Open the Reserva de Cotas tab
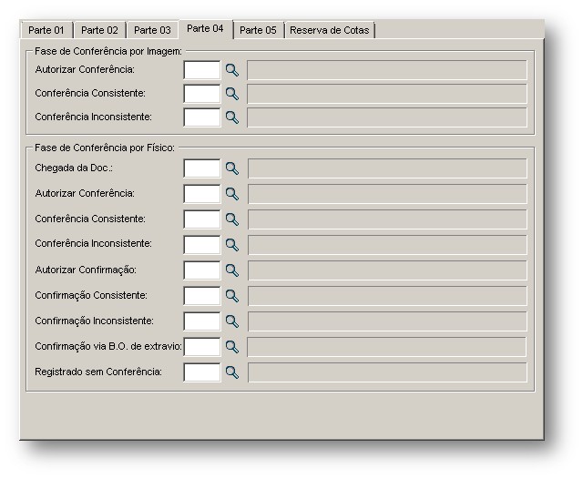 [330, 30]
